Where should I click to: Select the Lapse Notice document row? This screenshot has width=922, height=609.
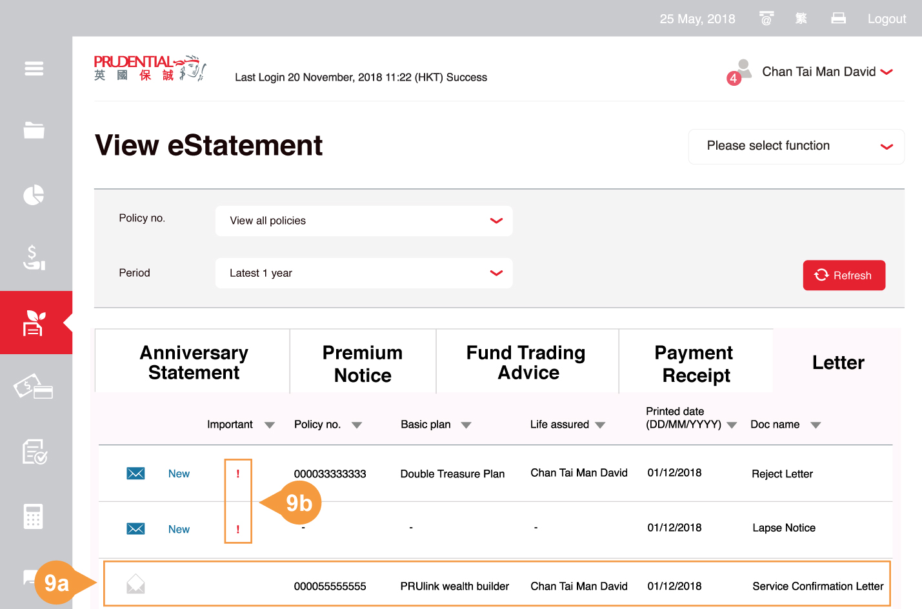[783, 528]
